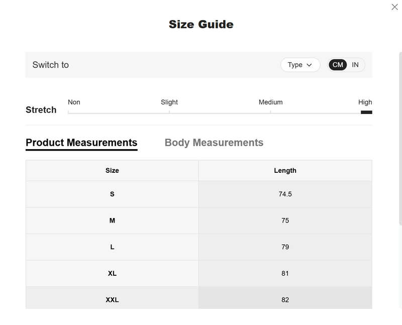The height and width of the screenshot is (325, 402).
Task: Click the High stretch indicator bar
Action: pos(366,112)
